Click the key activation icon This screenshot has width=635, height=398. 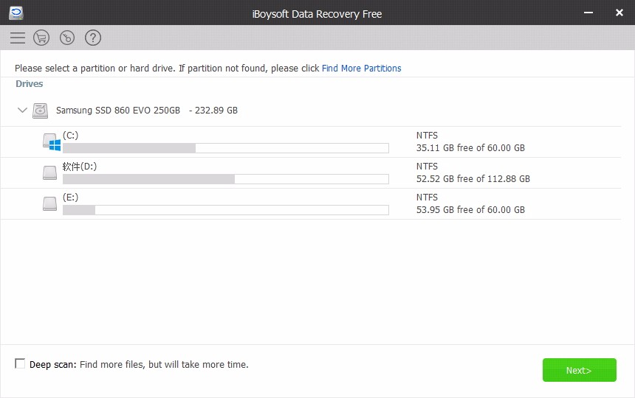pos(67,38)
